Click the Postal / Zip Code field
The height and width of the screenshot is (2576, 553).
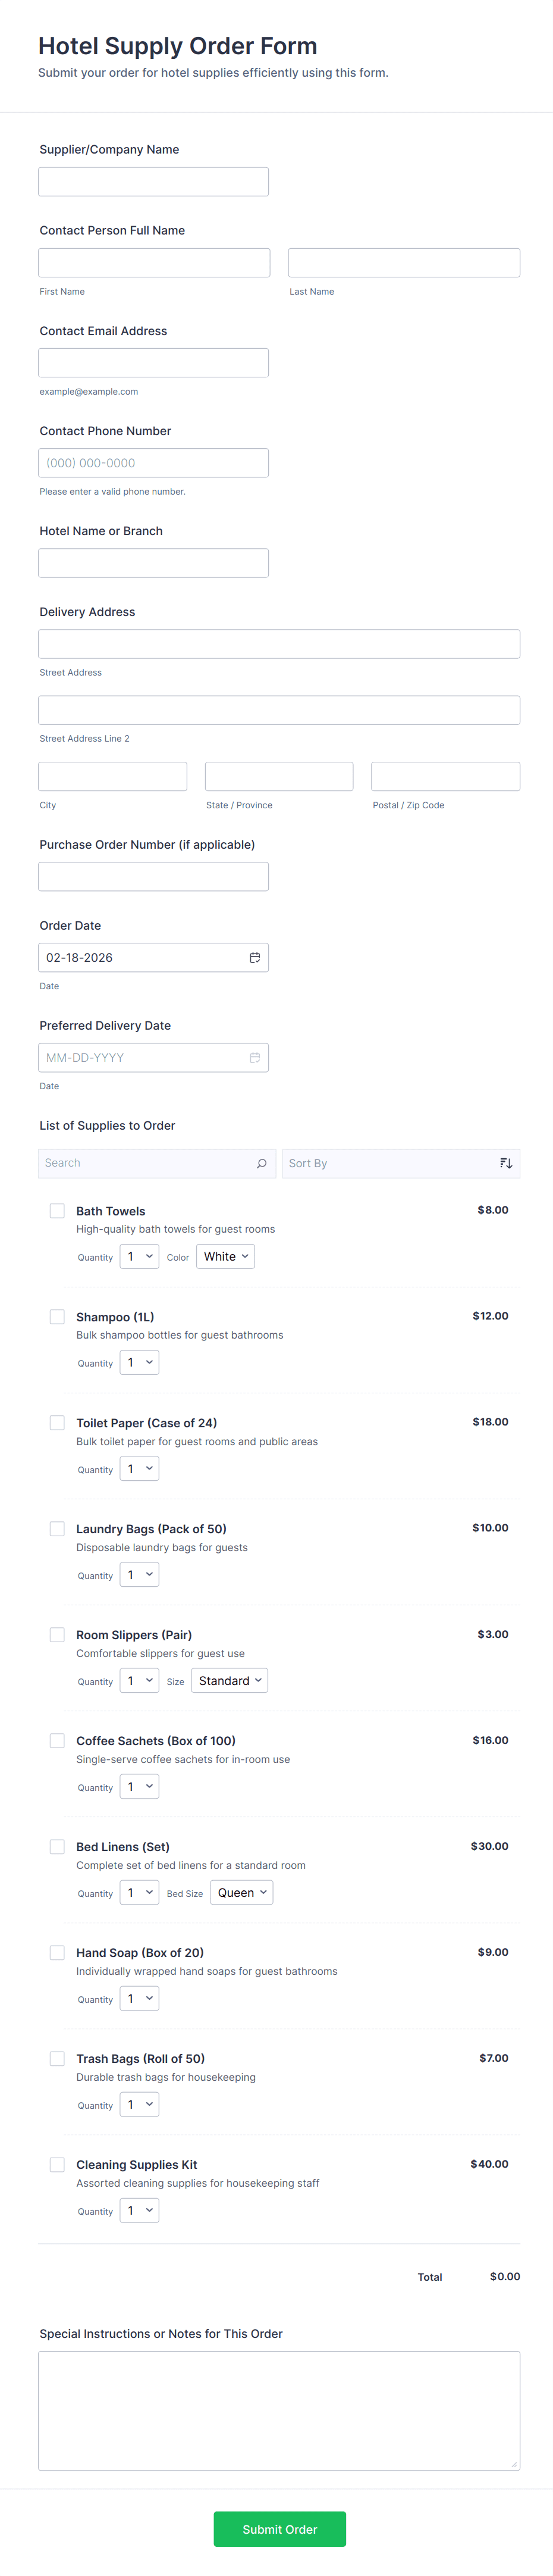(445, 776)
